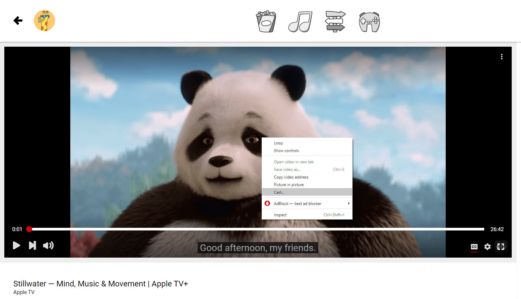Choose Cast... from the context menu
The height and width of the screenshot is (299, 521).
[307, 192]
